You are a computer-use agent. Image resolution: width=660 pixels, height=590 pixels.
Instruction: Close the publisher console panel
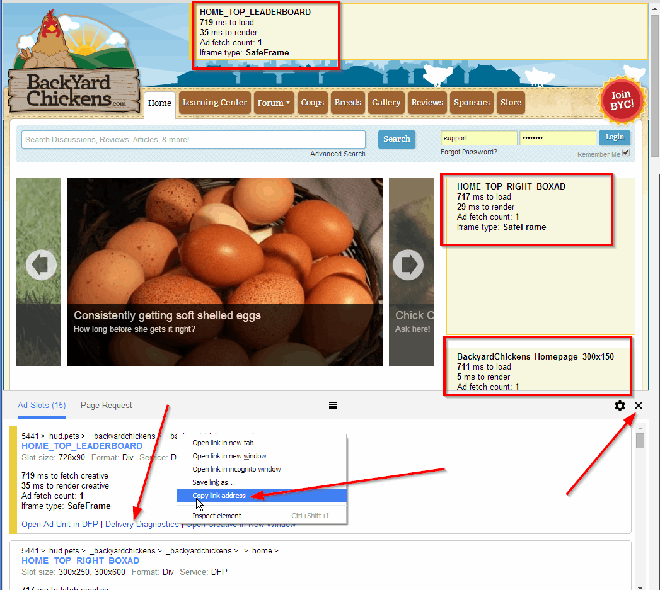point(639,406)
